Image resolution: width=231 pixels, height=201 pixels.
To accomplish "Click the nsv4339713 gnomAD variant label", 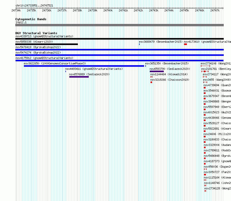I will [x=44, y=36].
